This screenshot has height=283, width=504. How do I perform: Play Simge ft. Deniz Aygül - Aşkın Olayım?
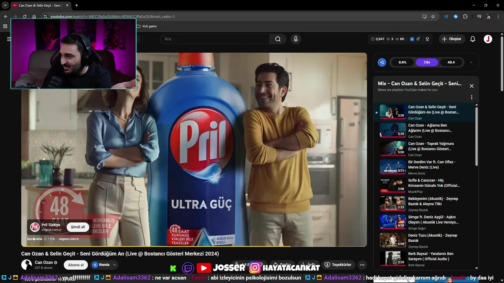click(425, 222)
